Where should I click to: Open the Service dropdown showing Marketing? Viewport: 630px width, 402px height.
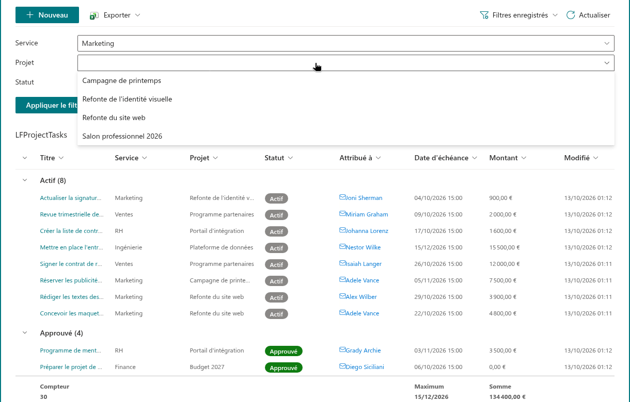(346, 43)
